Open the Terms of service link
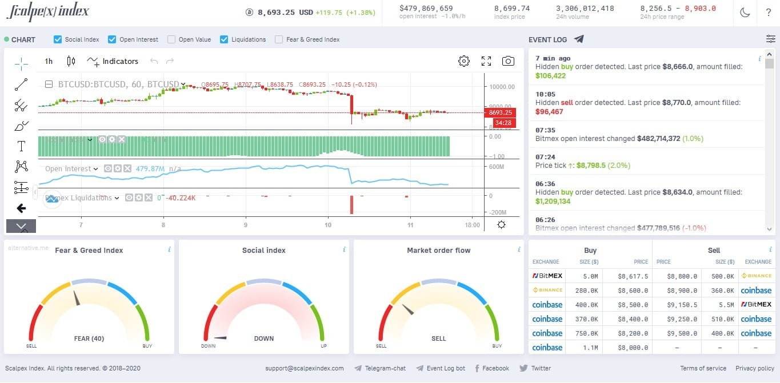 tap(703, 368)
